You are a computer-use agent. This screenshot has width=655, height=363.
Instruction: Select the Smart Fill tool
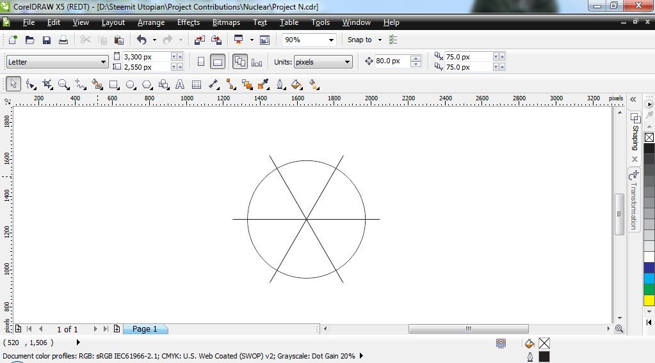tap(97, 84)
